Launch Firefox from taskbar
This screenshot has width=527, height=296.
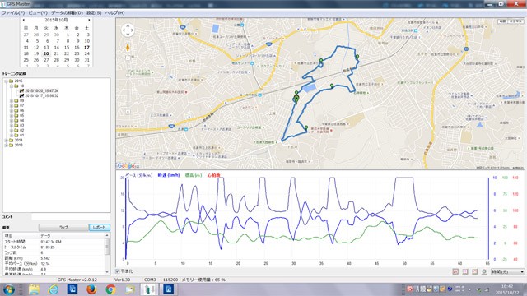91,289
